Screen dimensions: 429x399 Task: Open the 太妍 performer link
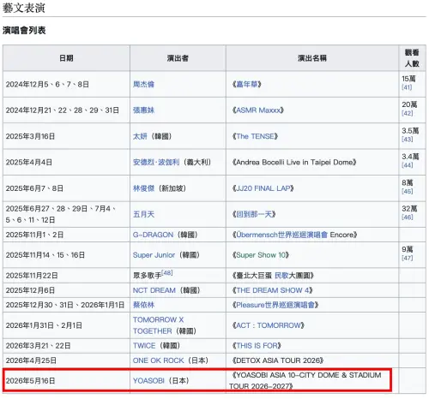[x=140, y=136]
